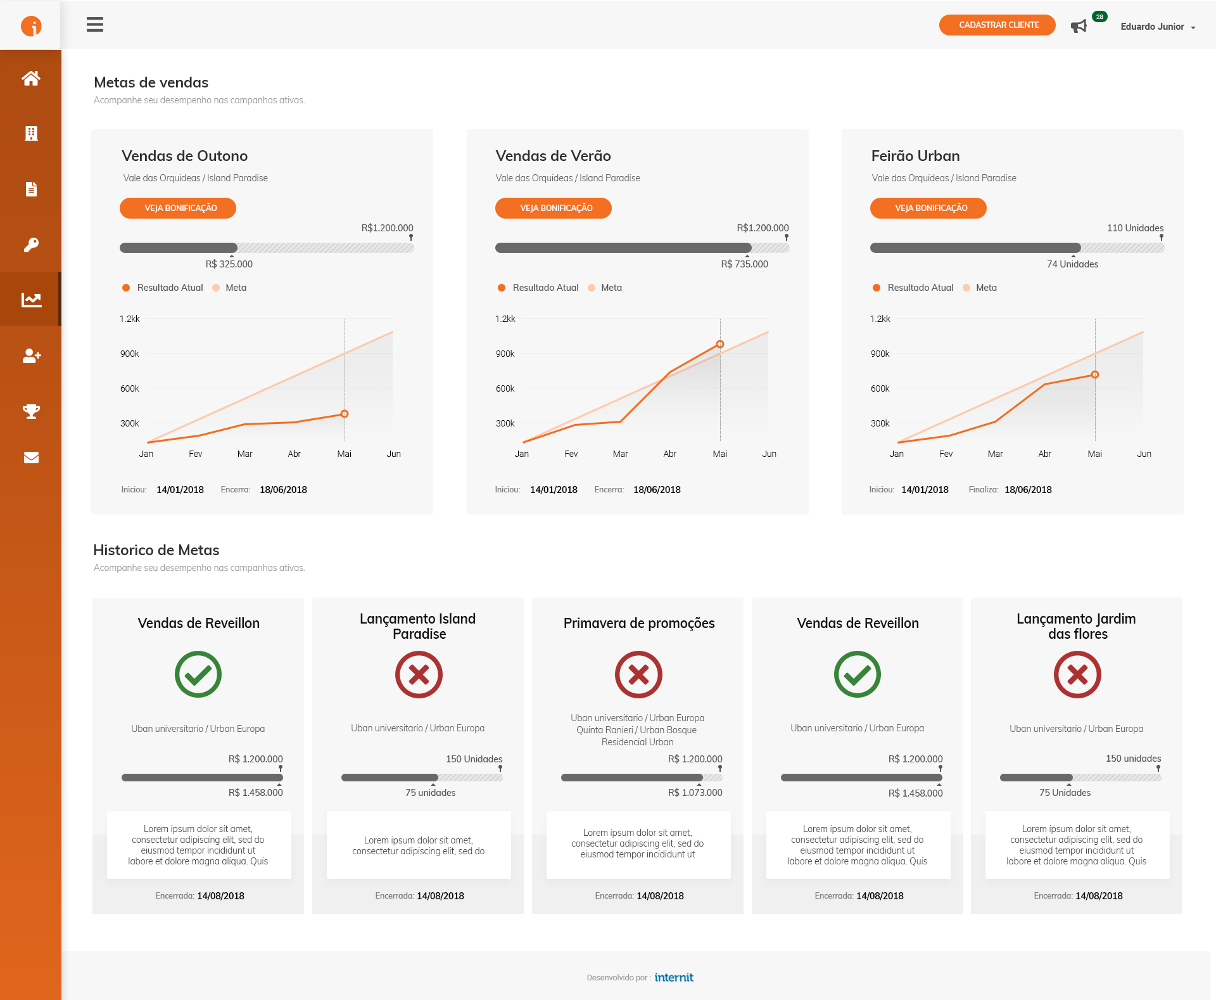Image resolution: width=1216 pixels, height=1000 pixels.
Task: Toggle the hamburger menu
Action: pos(95,25)
